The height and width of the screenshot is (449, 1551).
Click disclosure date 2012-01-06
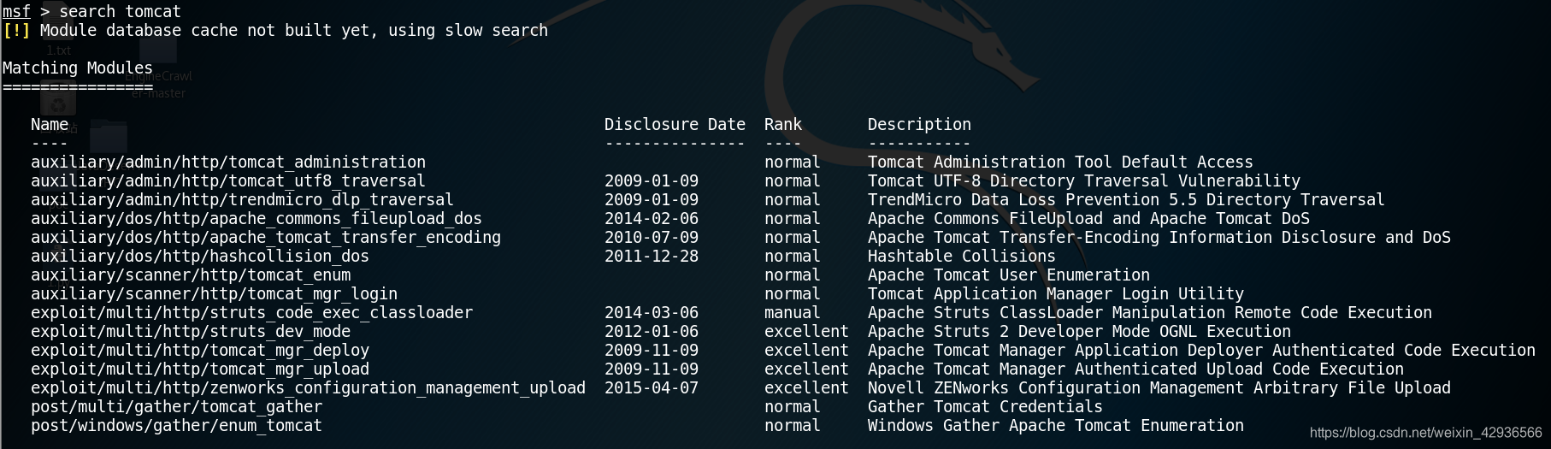click(652, 332)
